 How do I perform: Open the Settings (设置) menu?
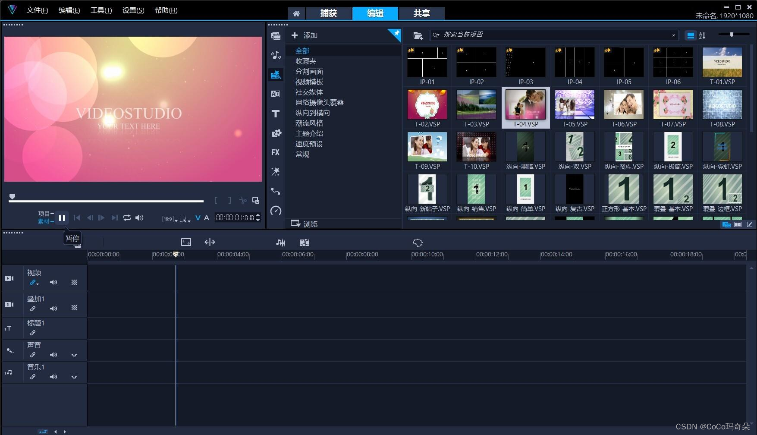coord(133,10)
